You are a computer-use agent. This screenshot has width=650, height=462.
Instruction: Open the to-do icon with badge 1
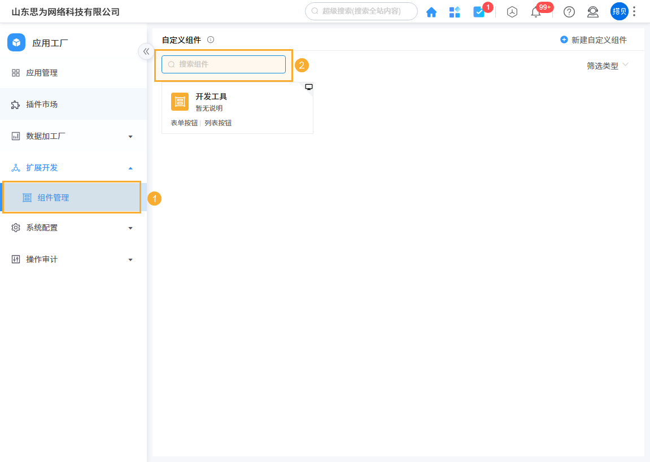tap(478, 11)
